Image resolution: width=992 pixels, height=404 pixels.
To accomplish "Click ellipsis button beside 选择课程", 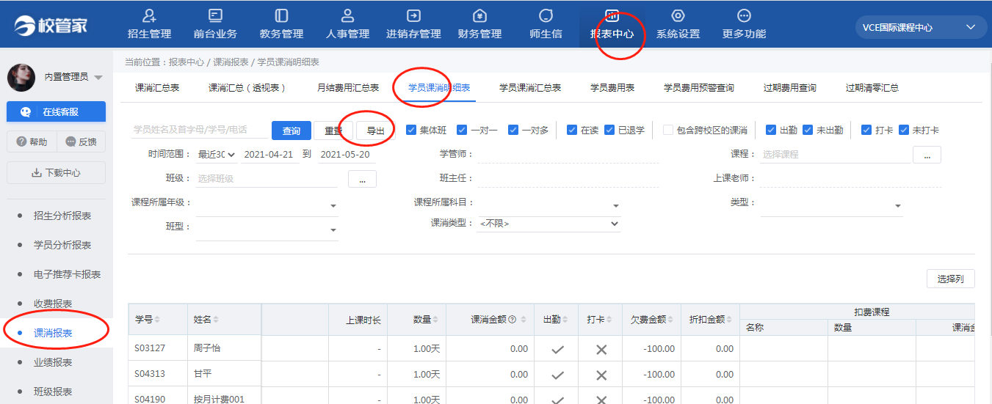I will [x=927, y=155].
